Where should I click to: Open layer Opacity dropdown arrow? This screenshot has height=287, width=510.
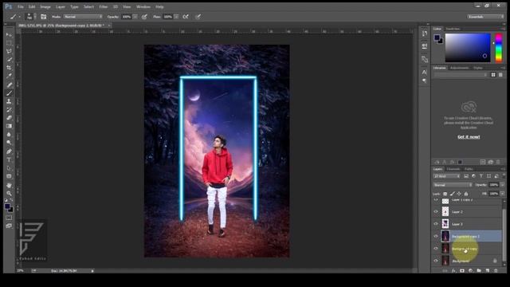click(502, 185)
